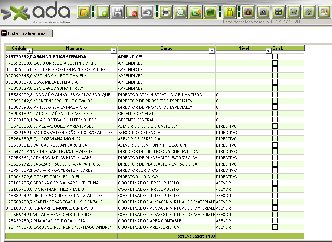Expand the Nombres column filter dropdown
Image resolution: width=332 pixels, height=242 pixels.
tap(114, 51)
